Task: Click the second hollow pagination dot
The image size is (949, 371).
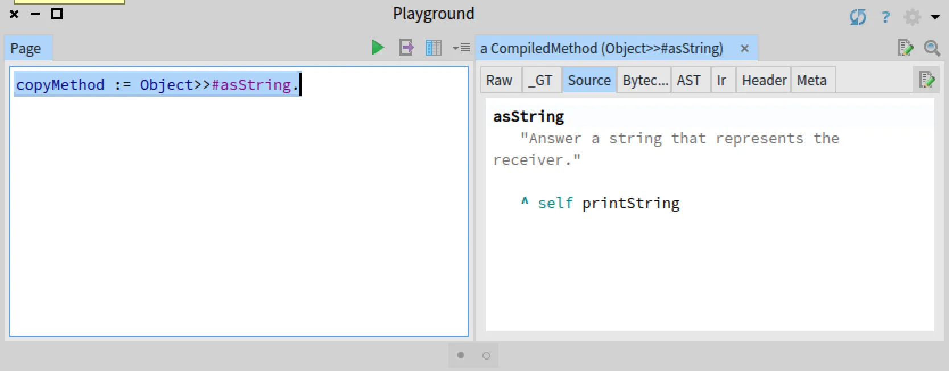Action: [486, 356]
